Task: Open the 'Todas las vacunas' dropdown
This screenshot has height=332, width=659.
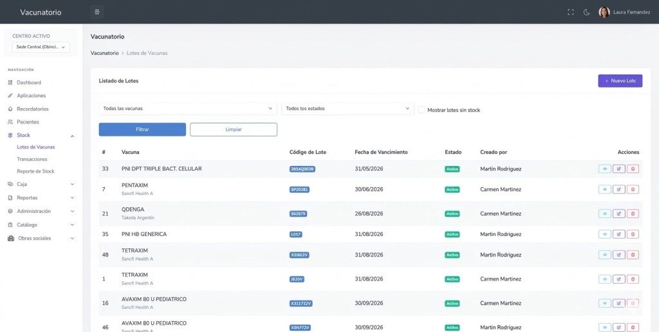Action: tap(188, 109)
